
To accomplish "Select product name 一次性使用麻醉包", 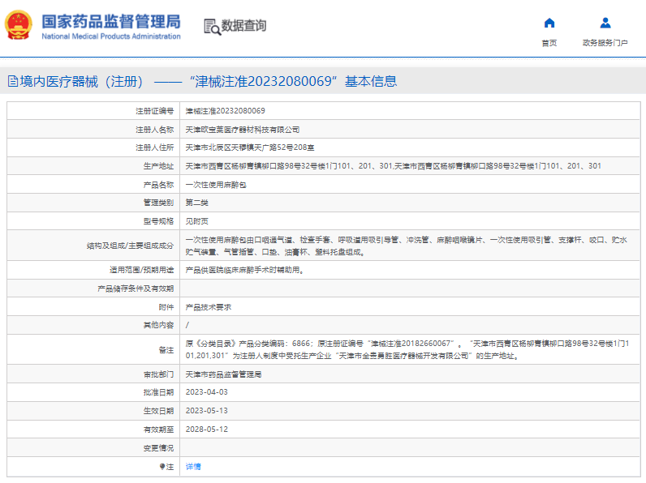I will tap(216, 185).
